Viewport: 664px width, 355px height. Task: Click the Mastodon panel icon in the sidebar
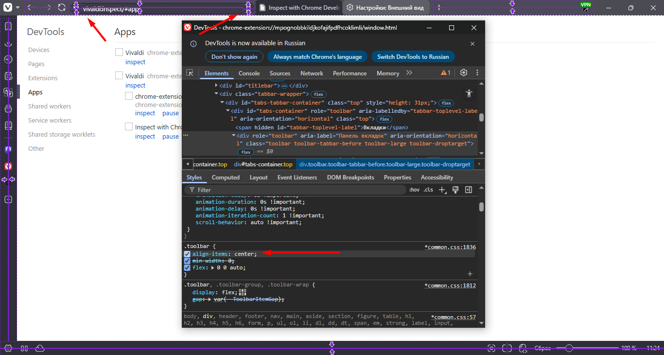[8, 149]
